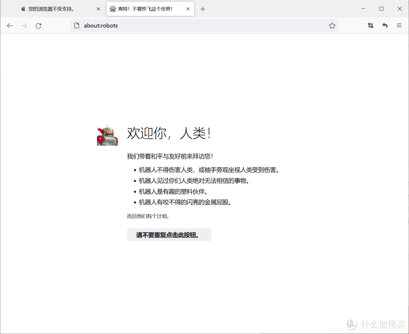
Task: Reload the about:robots page
Action: click(x=38, y=25)
